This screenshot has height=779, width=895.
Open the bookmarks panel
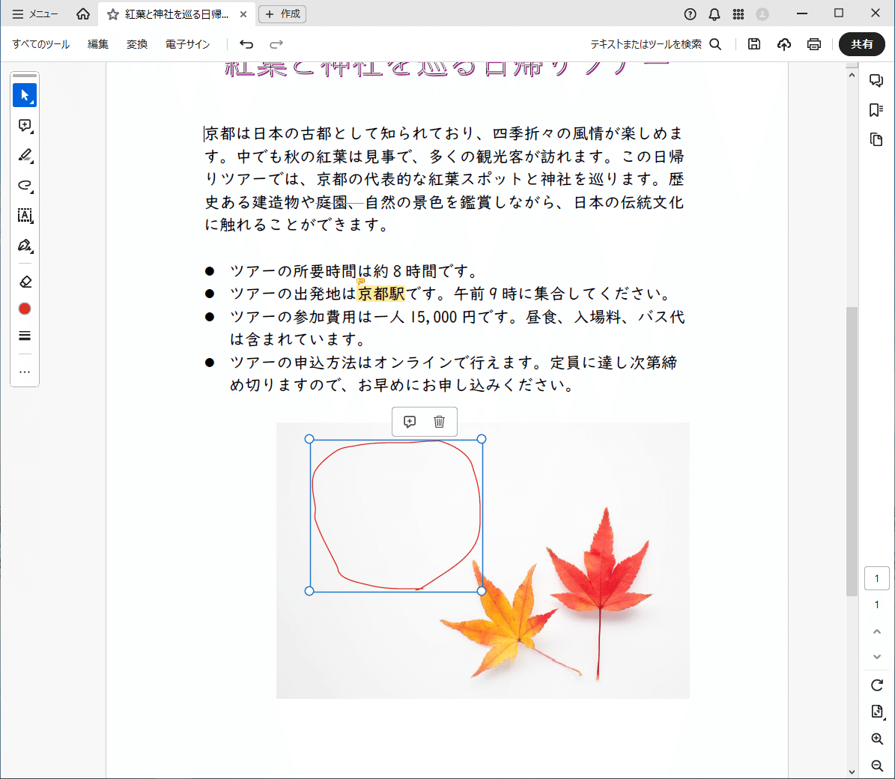coord(876,110)
